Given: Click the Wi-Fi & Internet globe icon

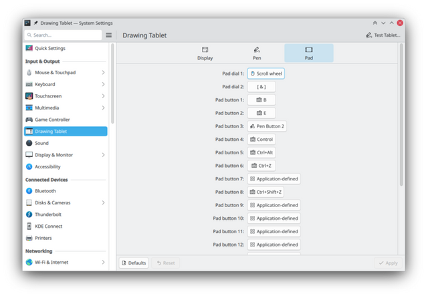Looking at the screenshot, I should click(29, 263).
